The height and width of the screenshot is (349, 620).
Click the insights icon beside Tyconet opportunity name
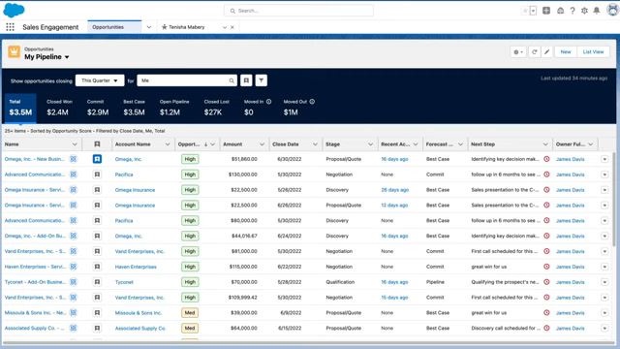(x=74, y=282)
